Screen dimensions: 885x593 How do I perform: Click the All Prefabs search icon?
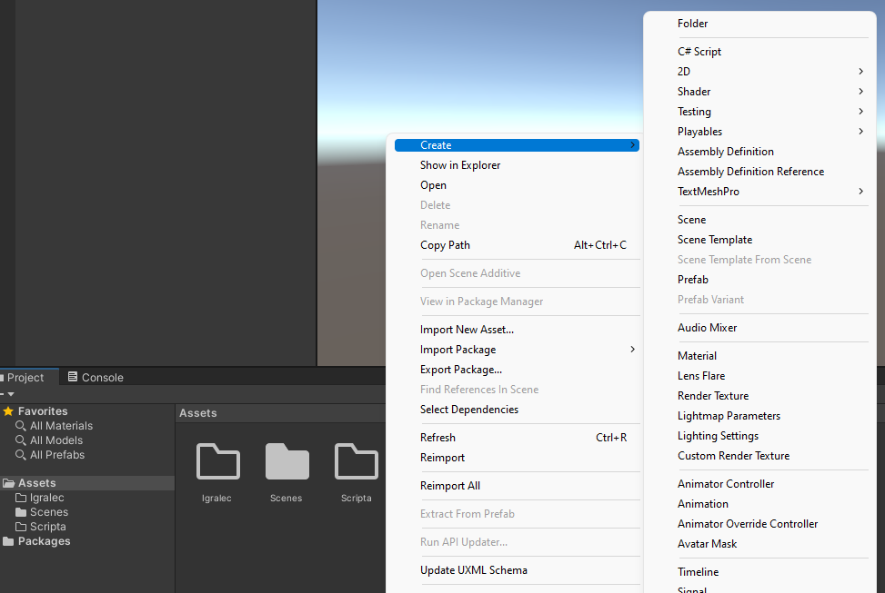click(21, 455)
